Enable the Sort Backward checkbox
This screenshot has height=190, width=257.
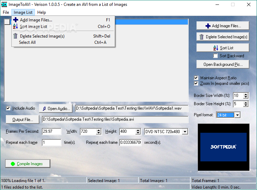pyautogui.click(x=215, y=56)
